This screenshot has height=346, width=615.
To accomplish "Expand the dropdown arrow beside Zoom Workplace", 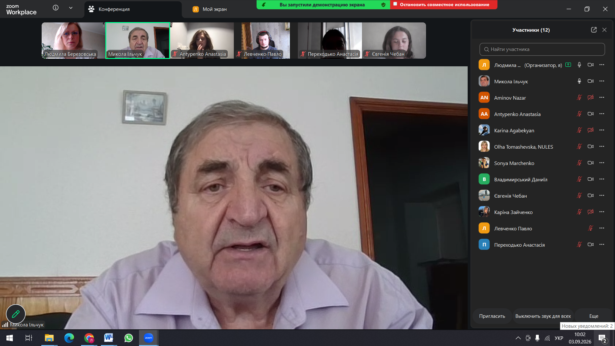I will 71,8.
